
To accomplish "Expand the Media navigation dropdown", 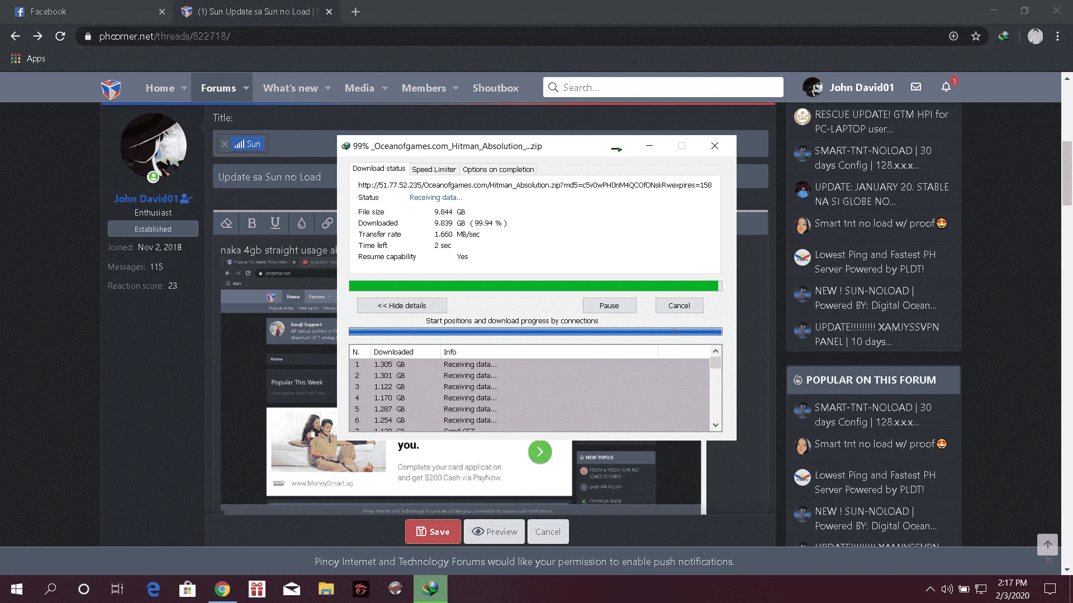I will point(384,88).
